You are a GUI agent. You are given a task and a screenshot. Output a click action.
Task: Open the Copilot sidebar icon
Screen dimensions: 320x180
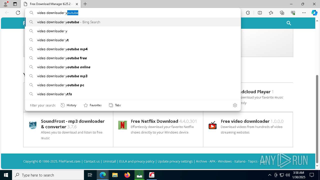click(314, 13)
